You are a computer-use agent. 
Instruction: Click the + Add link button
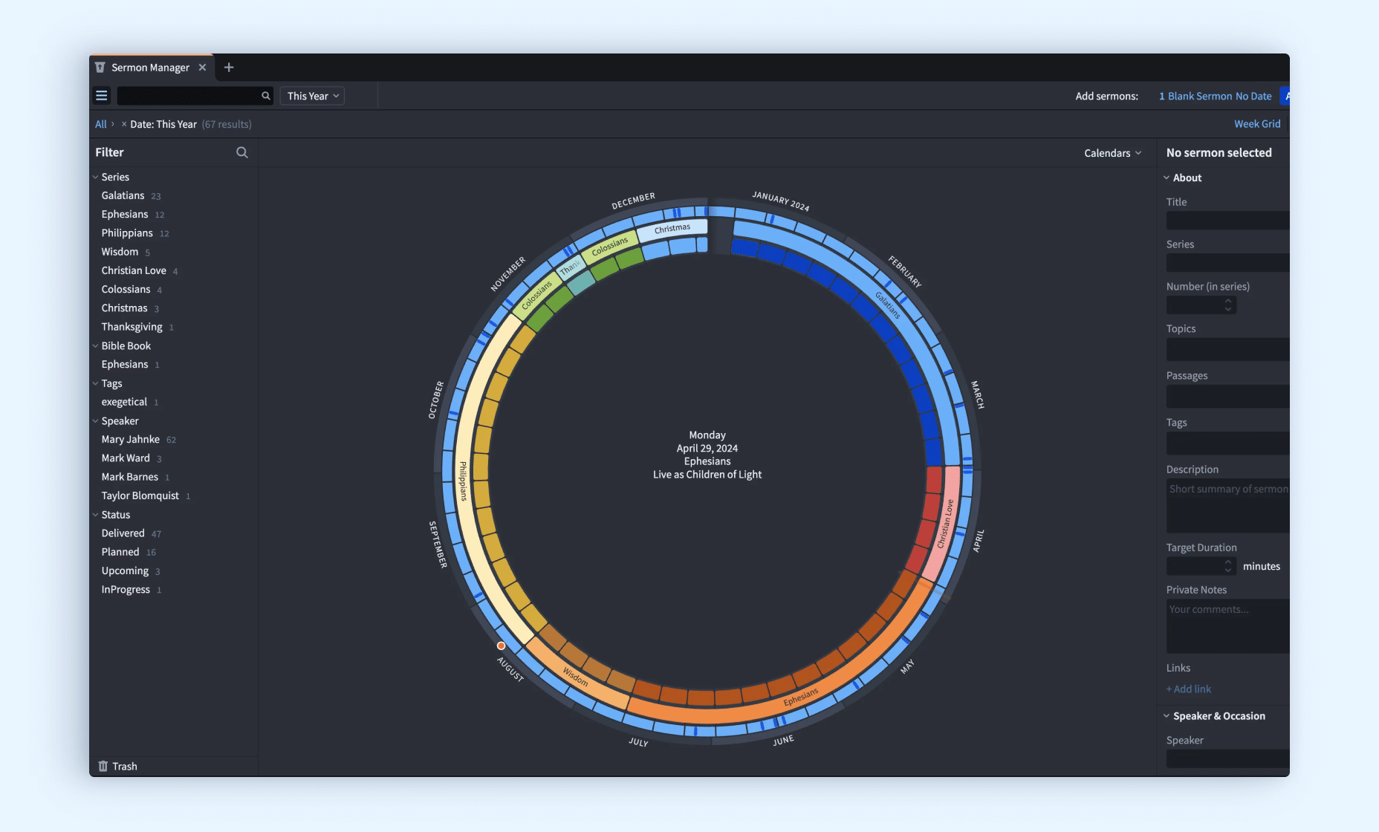coord(1189,689)
